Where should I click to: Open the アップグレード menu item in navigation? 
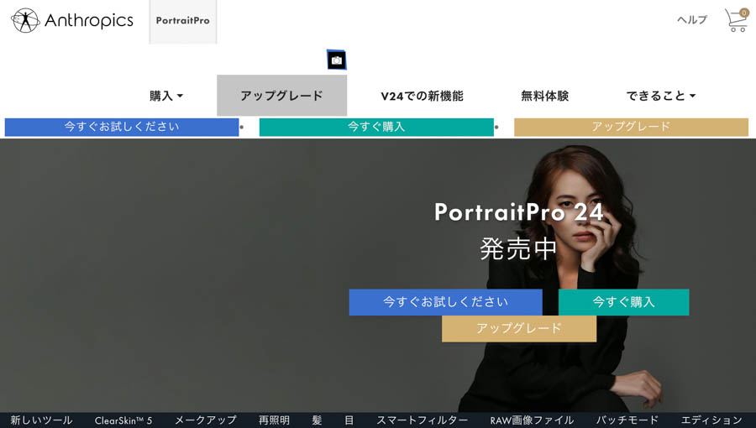pyautogui.click(x=281, y=96)
